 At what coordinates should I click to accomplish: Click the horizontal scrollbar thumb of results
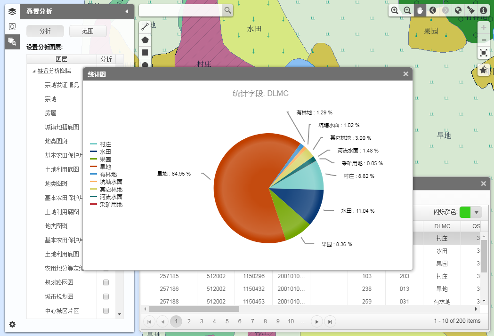pos(194,309)
